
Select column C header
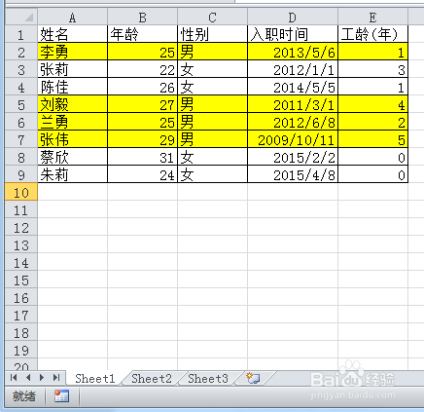tap(212, 17)
